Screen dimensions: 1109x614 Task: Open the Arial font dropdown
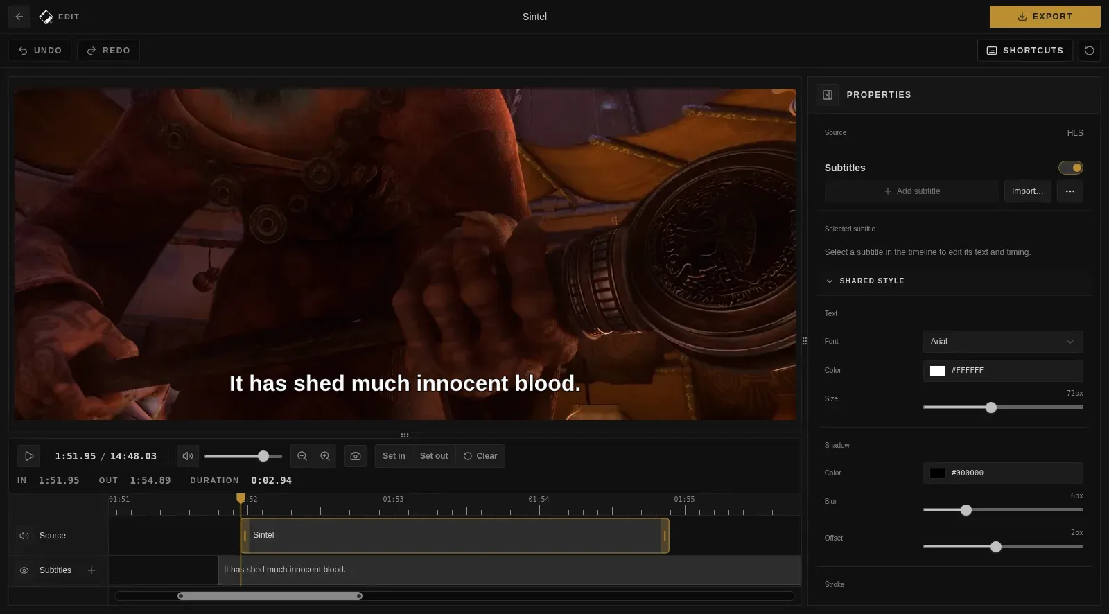[1003, 342]
